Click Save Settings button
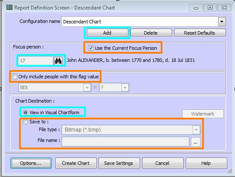This screenshot has width=235, height=177. coord(119,163)
